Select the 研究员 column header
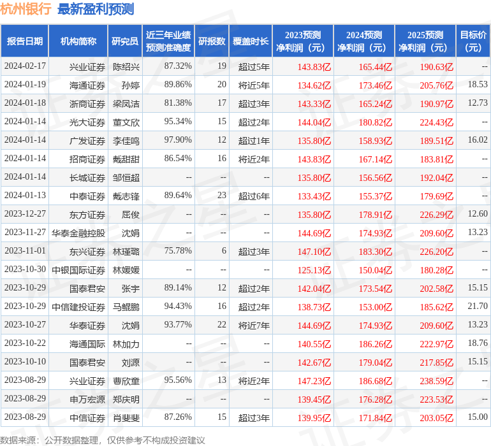491x446 pixels. [x=125, y=41]
